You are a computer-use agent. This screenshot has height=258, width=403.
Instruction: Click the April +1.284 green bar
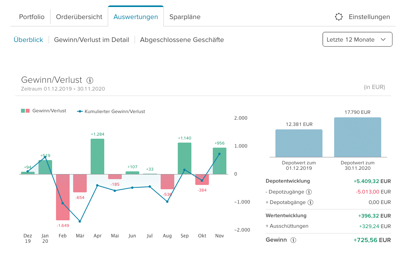click(x=97, y=156)
